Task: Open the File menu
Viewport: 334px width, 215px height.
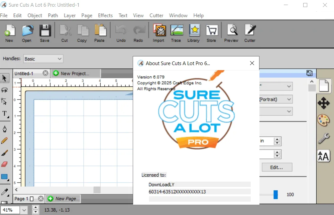Action: coord(4,16)
